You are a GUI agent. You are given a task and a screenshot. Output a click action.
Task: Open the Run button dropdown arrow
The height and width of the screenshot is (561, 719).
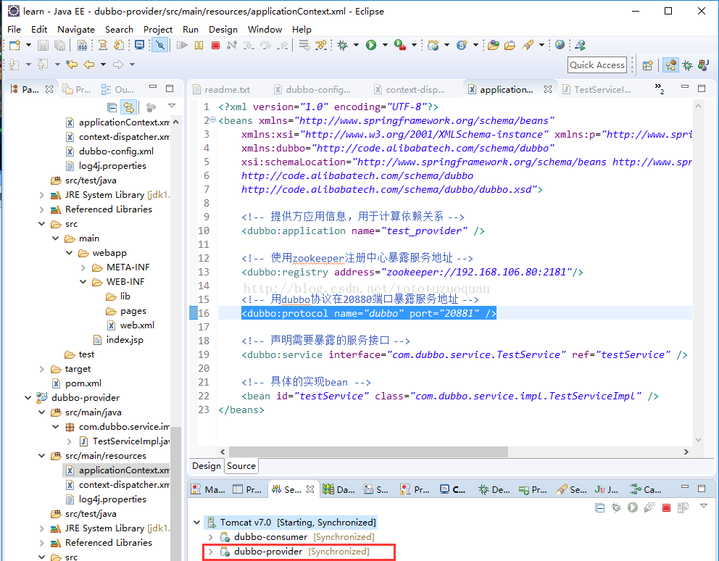(385, 45)
